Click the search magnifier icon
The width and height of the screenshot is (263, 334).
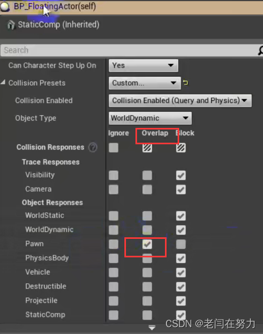[x=260, y=51]
